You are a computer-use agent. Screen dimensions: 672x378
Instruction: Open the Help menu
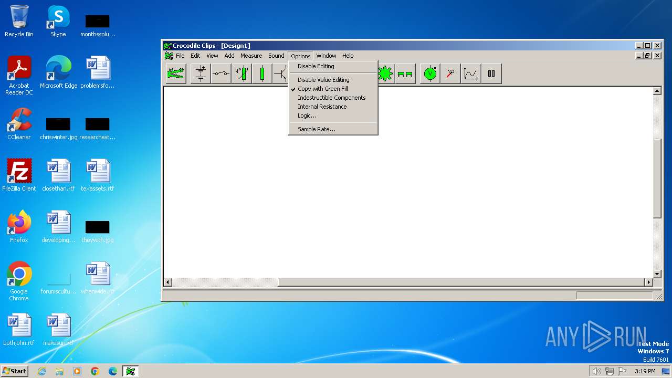pyautogui.click(x=348, y=56)
